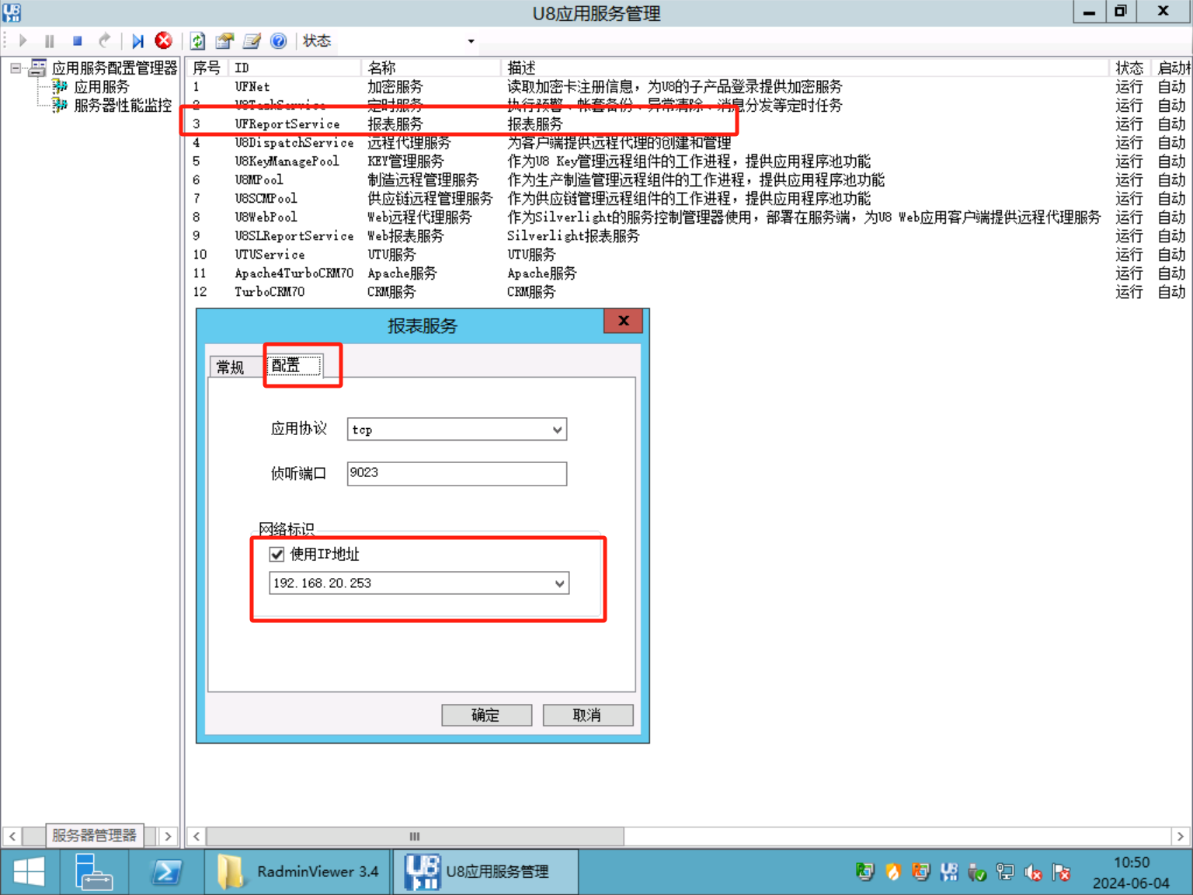Click the 侦听端口 input field

coord(456,473)
